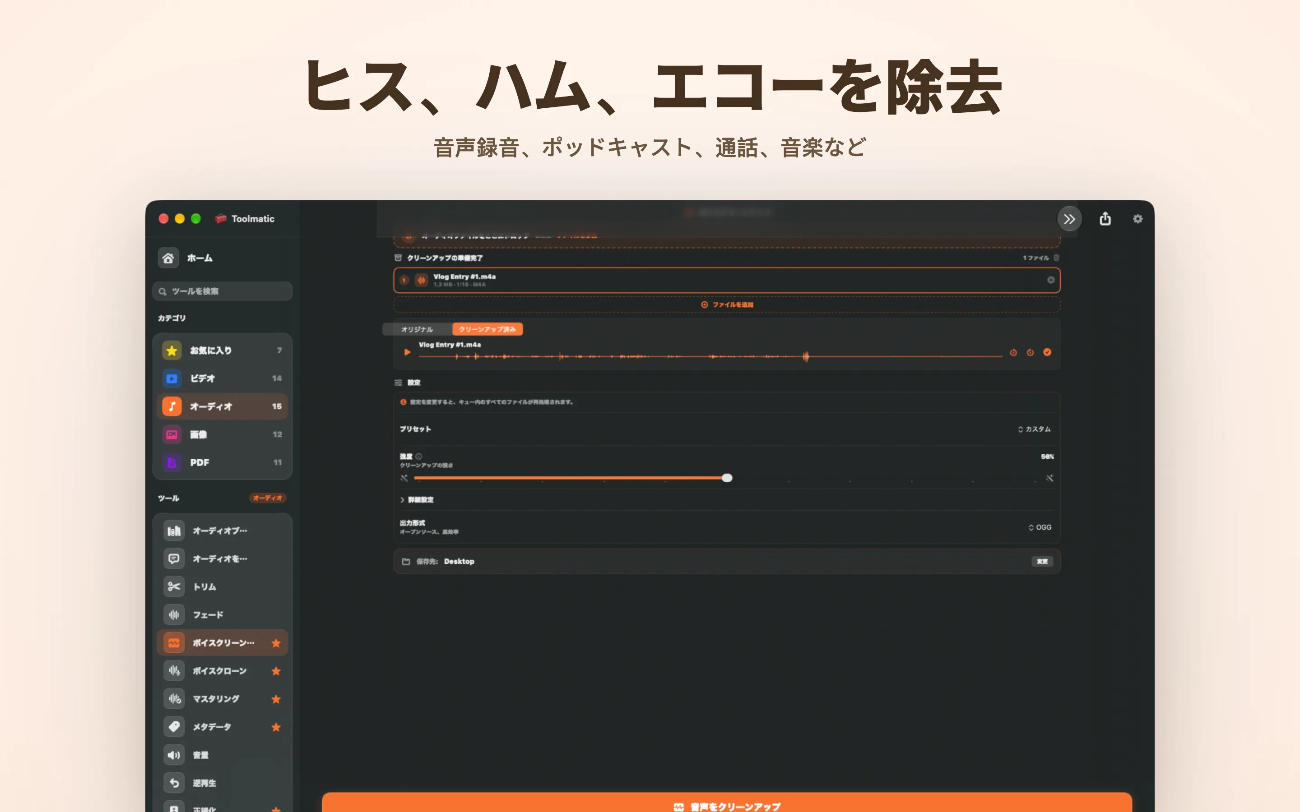This screenshot has width=1300, height=812.
Task: Click the ファイルを追加 button
Action: tap(727, 304)
